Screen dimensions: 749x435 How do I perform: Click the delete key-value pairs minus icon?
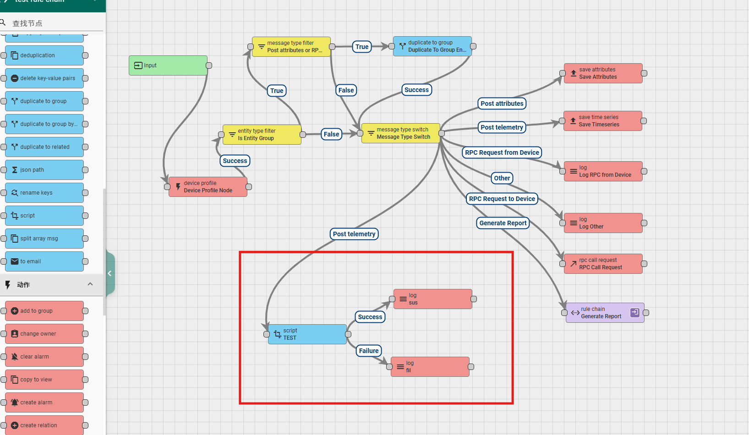15,78
